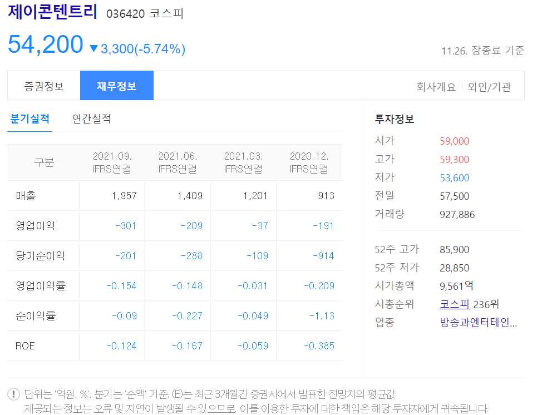The image size is (537, 415).
Task: Click ROE value -0.124
Action: pos(121,346)
